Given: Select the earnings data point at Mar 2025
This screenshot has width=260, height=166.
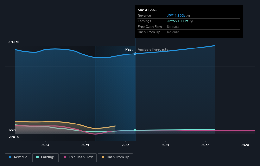Looking at the screenshot, I should tap(135, 130).
